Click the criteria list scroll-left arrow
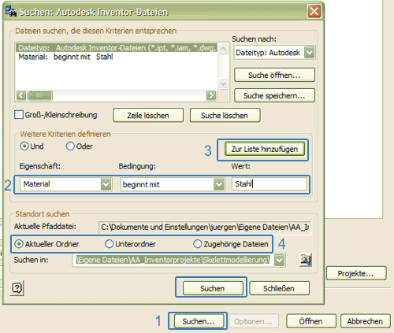 click(x=21, y=95)
